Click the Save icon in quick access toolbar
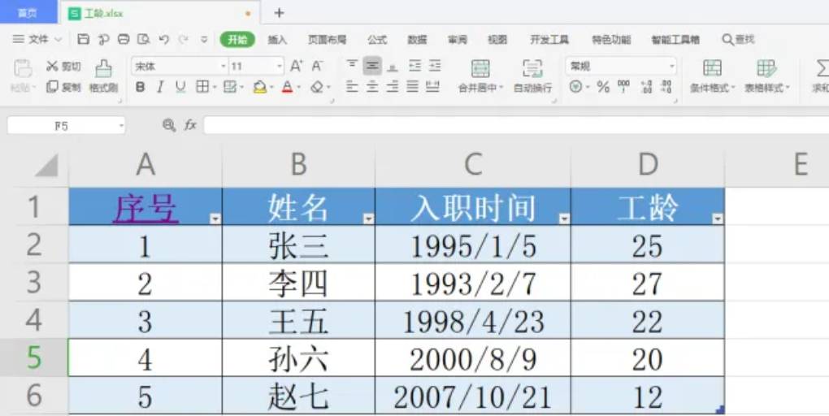The height and width of the screenshot is (416, 829). [x=83, y=39]
